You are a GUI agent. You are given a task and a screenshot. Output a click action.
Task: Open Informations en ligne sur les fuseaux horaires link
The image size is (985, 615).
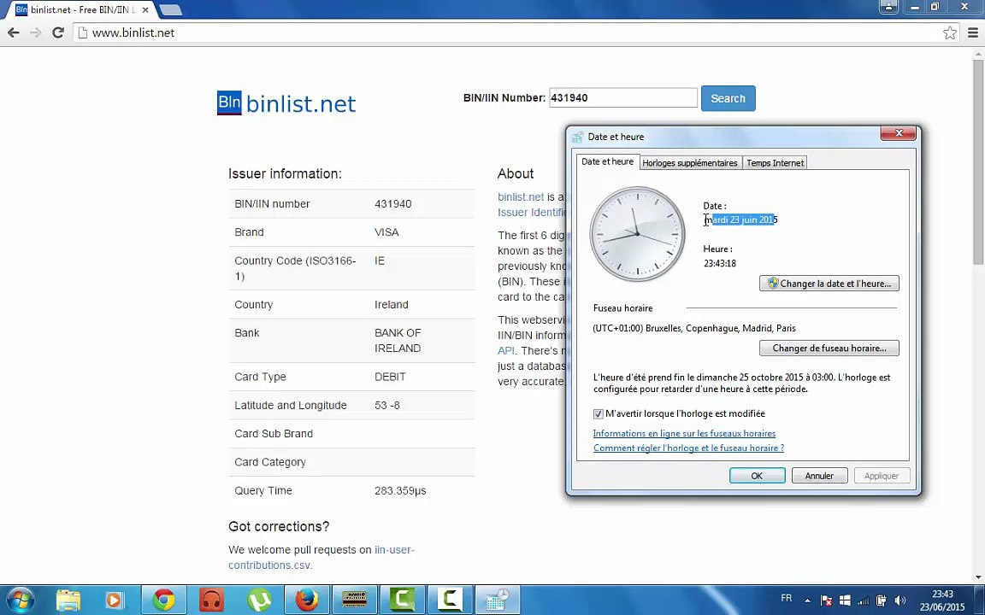pyautogui.click(x=684, y=434)
